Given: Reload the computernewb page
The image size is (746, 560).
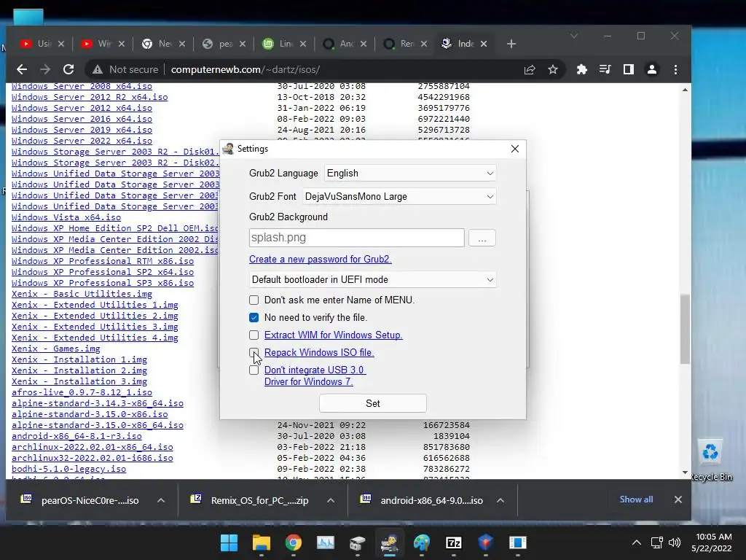Looking at the screenshot, I should [x=68, y=69].
